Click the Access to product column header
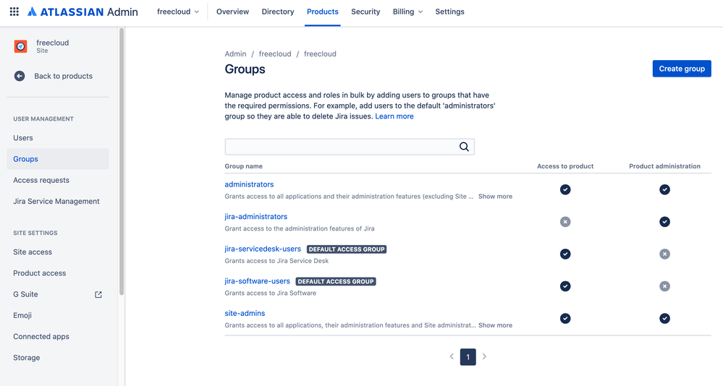This screenshot has height=386, width=723. tap(565, 166)
